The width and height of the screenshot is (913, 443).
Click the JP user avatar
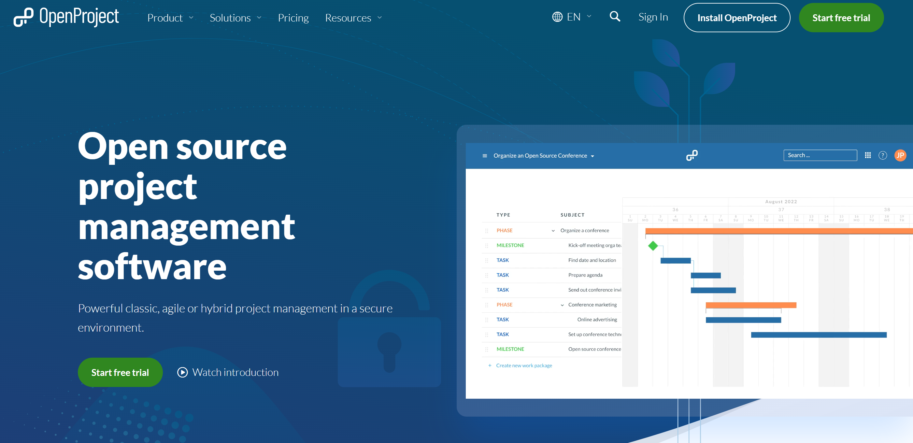(900, 155)
